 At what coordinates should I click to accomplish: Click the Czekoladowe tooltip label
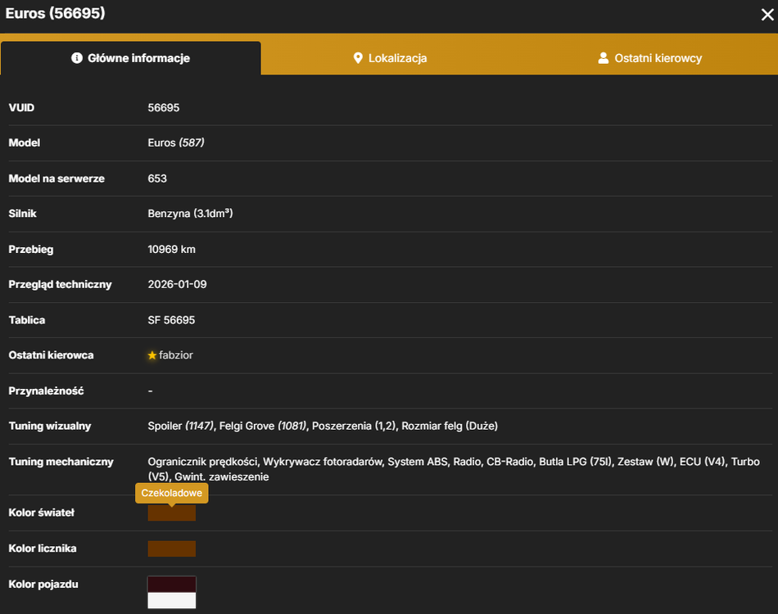tap(172, 493)
